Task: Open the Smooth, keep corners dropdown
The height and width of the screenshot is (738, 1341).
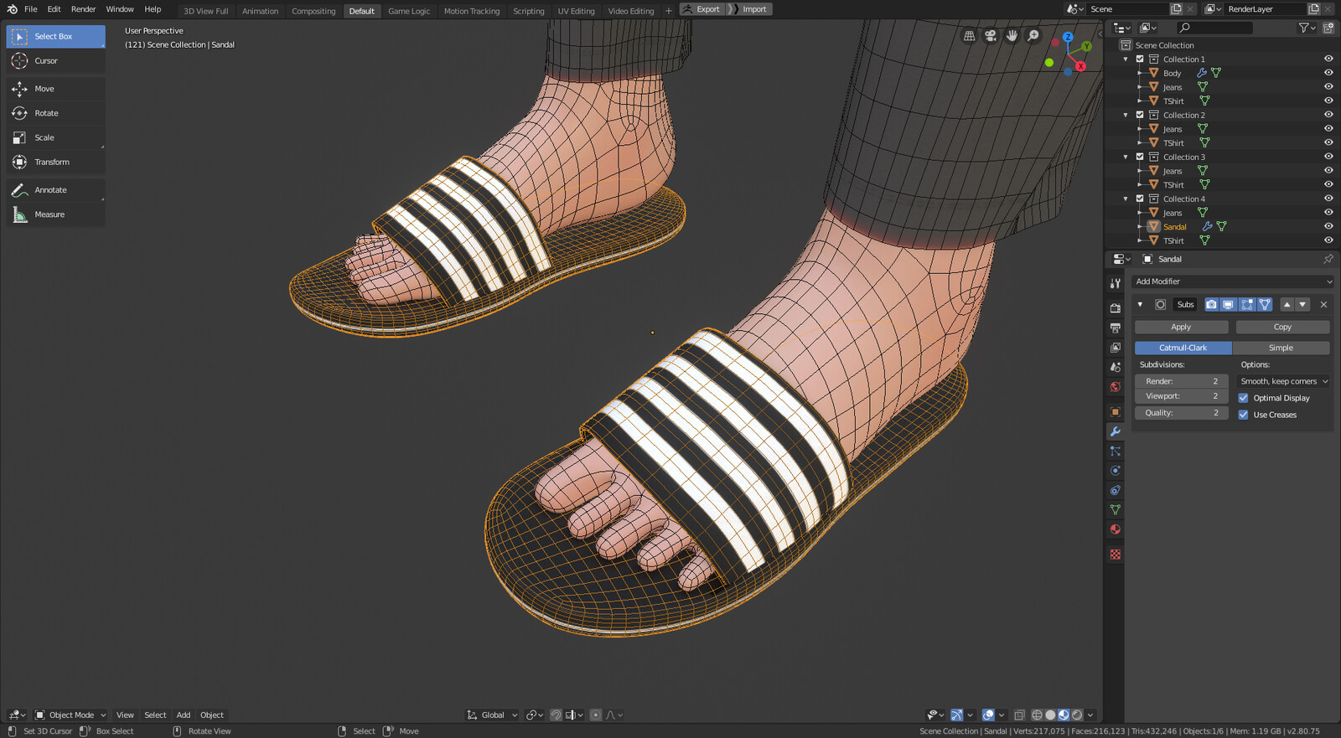Action: click(x=1284, y=381)
